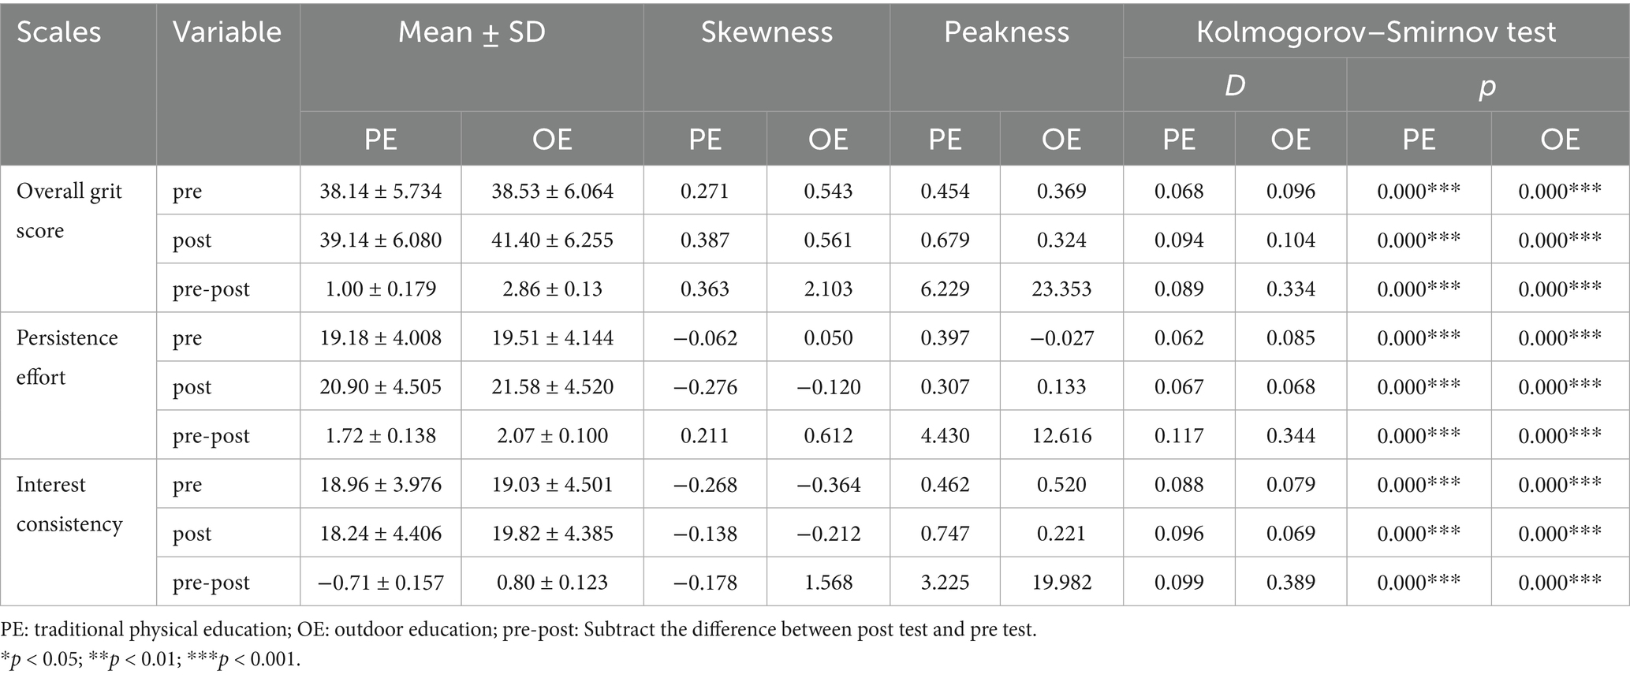Click the "Variable" column header
This screenshot has width=1630, height=678.
tap(227, 32)
